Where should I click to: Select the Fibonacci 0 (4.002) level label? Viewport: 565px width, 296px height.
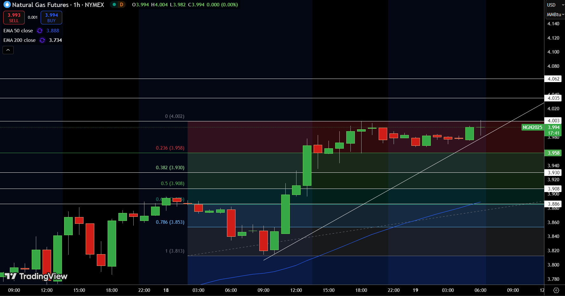[x=175, y=116]
